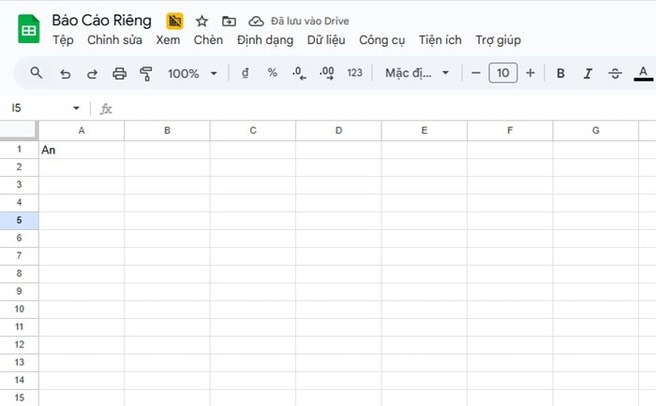Open the text color picker
The height and width of the screenshot is (406, 656).
click(x=642, y=73)
